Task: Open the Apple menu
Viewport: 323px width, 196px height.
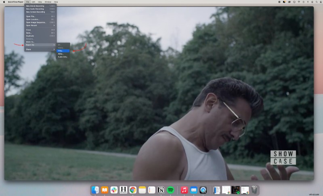Action: (x=4, y=2)
